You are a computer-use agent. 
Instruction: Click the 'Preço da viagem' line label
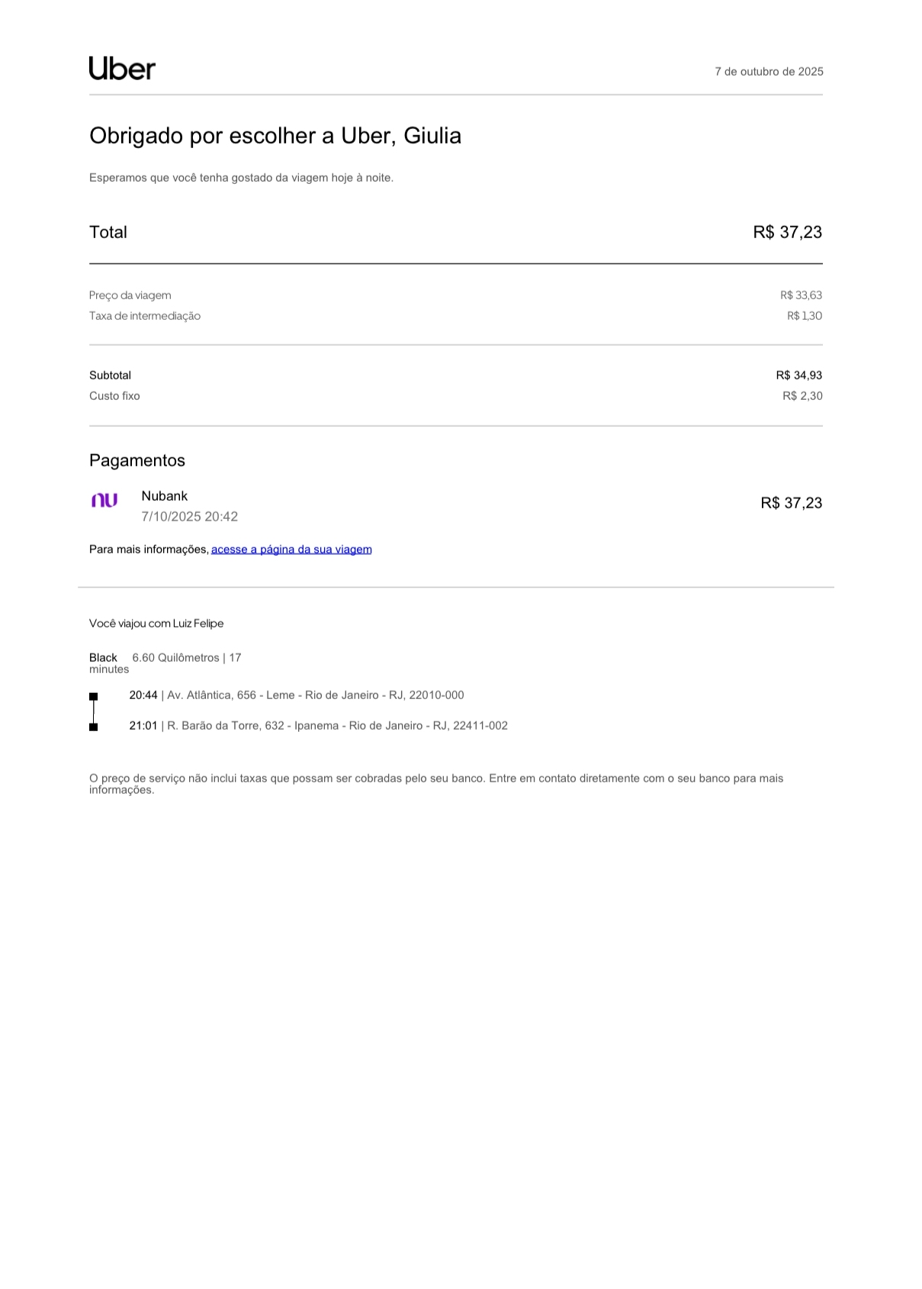tap(130, 295)
